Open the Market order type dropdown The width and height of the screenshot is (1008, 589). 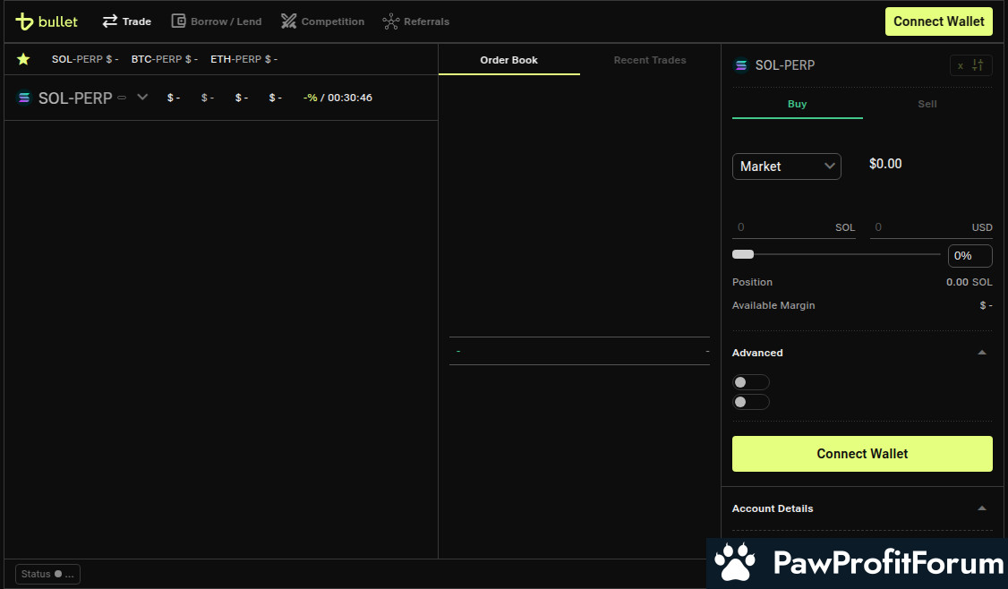pyautogui.click(x=786, y=166)
